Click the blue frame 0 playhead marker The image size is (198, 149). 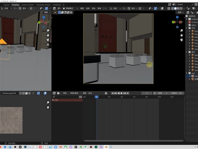(x=96, y=97)
